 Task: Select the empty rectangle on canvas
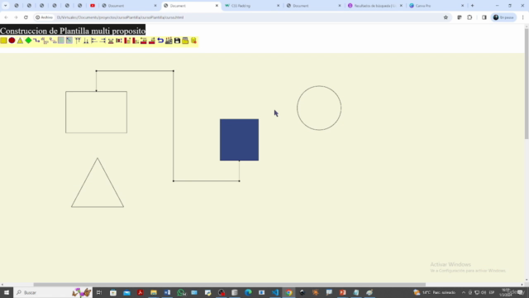coord(96,113)
